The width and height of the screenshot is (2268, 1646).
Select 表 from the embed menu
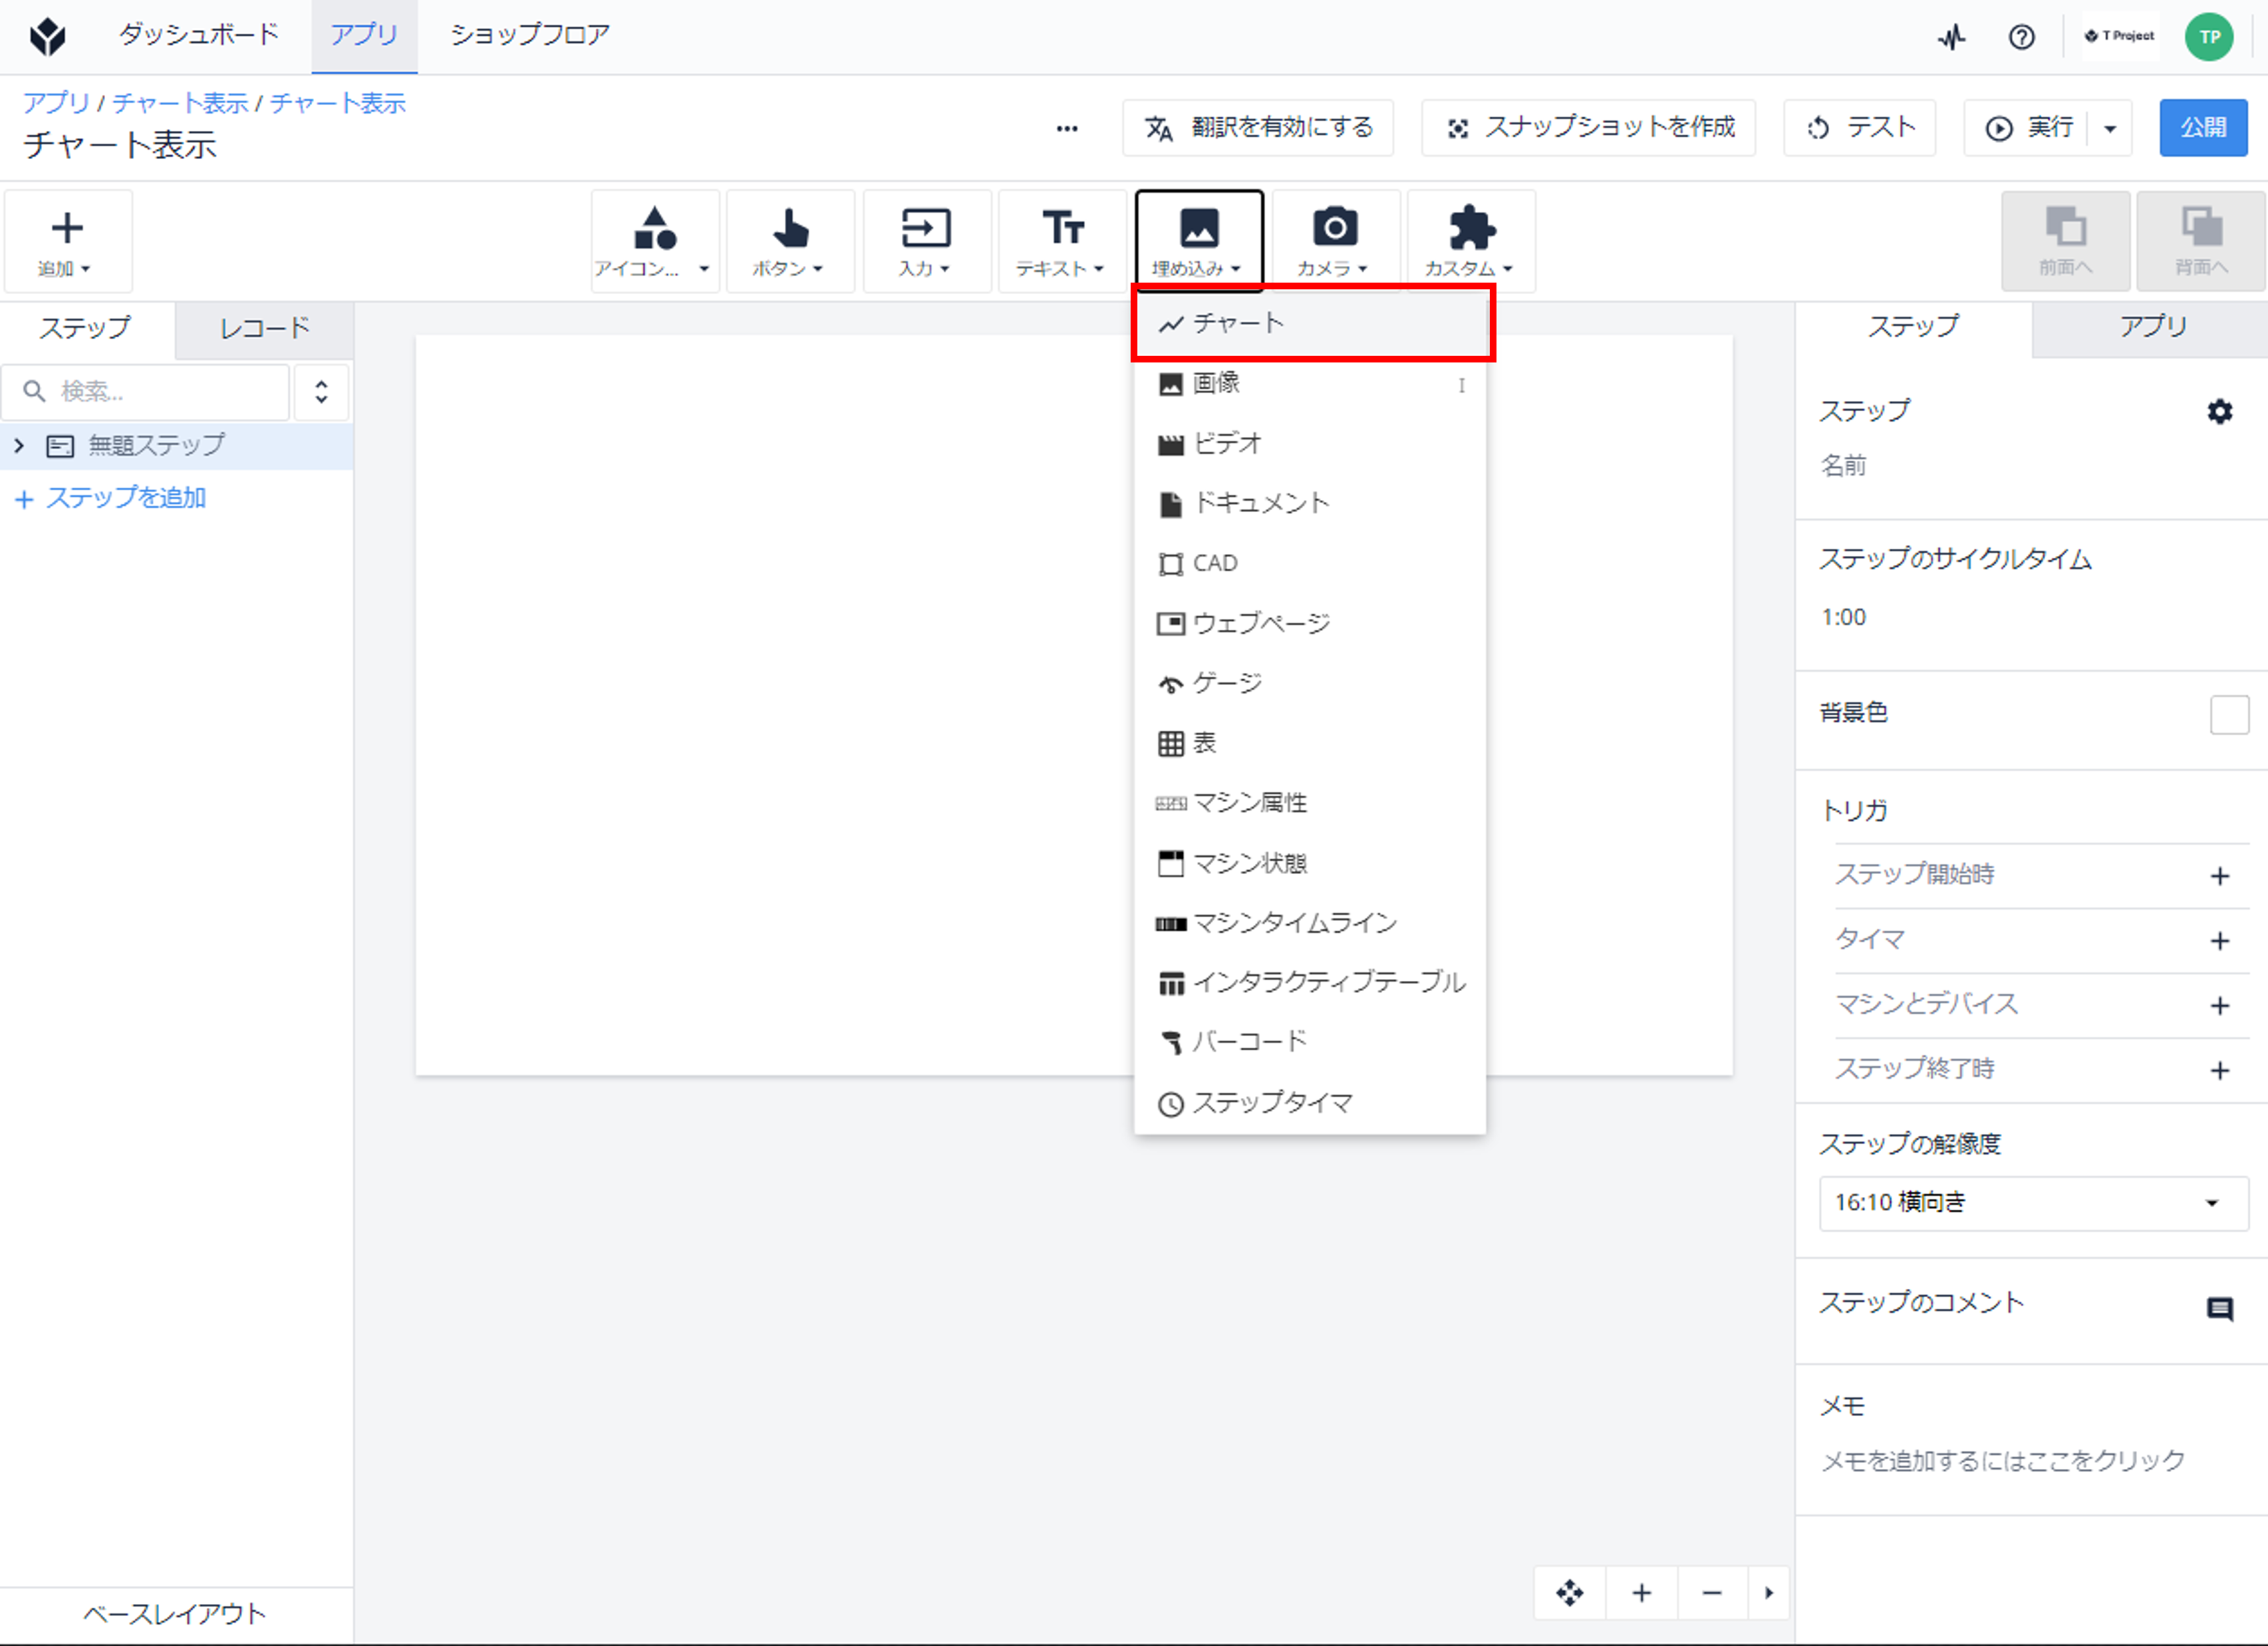(x=1311, y=743)
